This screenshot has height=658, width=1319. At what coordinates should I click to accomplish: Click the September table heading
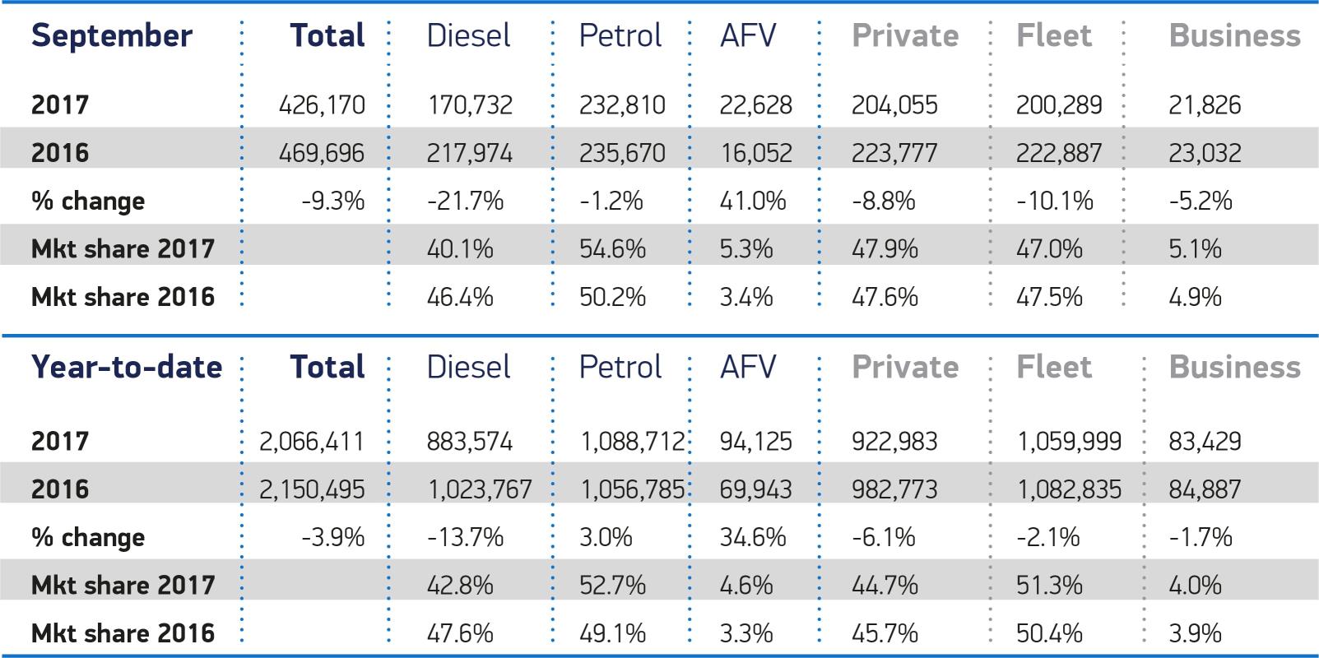point(112,36)
